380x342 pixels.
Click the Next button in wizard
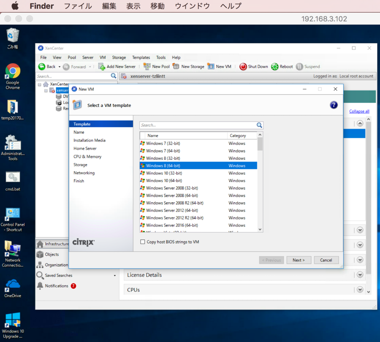click(x=299, y=260)
